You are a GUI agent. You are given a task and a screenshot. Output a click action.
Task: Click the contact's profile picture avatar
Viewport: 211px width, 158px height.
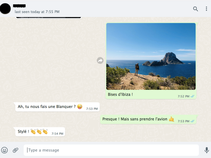click(x=5, y=9)
